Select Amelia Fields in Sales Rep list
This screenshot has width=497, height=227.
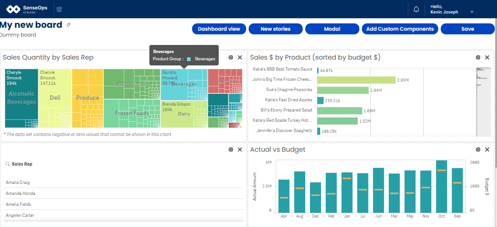(124, 204)
